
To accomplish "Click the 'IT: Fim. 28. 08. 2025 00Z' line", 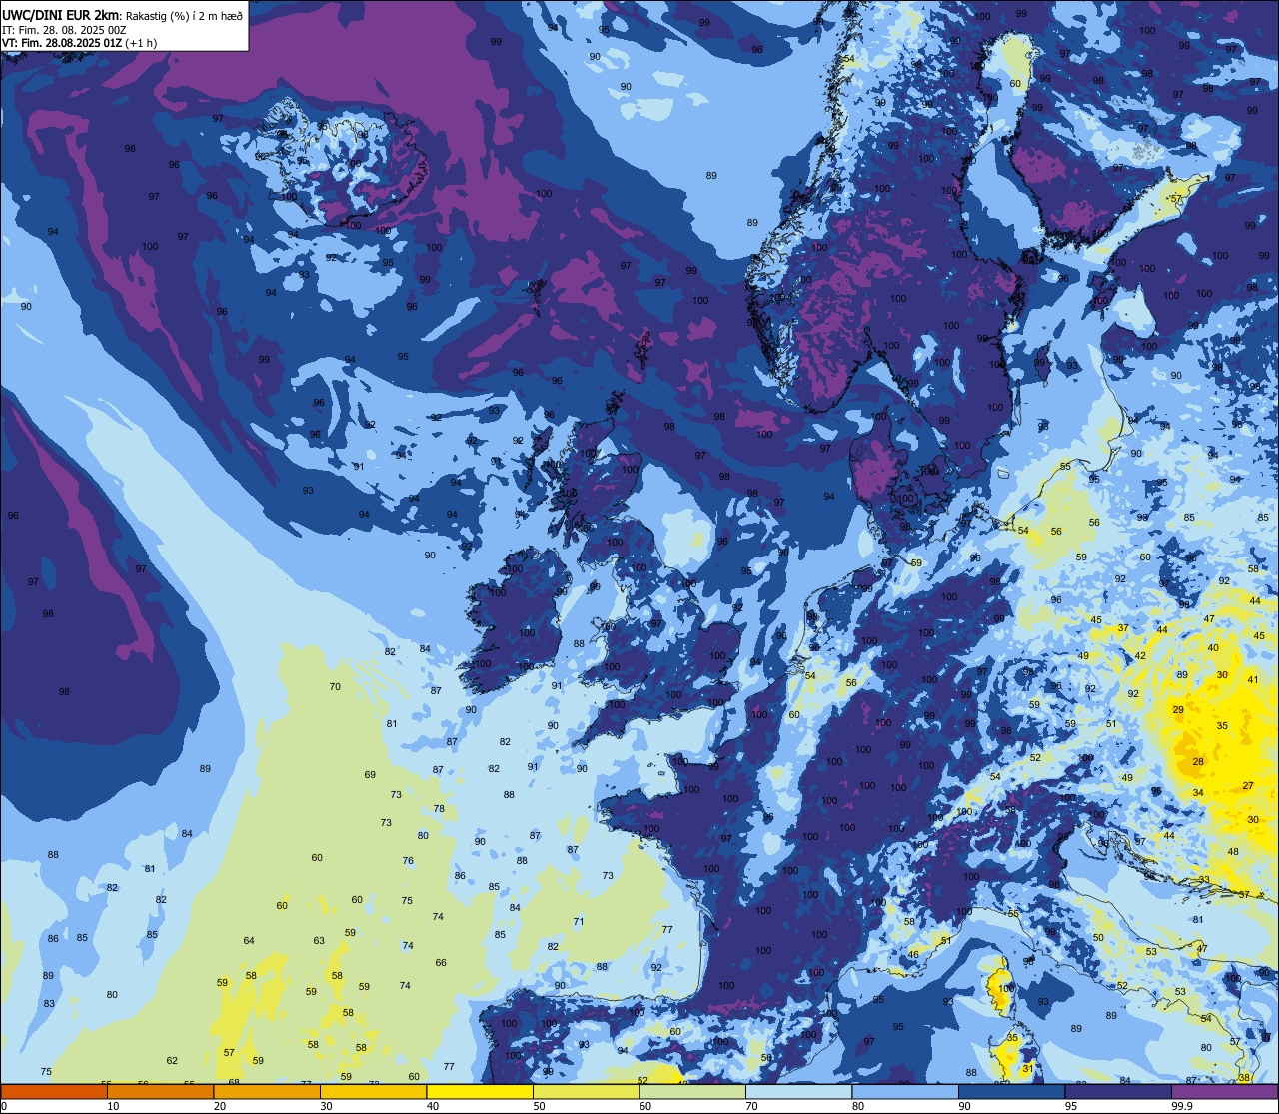I will (64, 29).
